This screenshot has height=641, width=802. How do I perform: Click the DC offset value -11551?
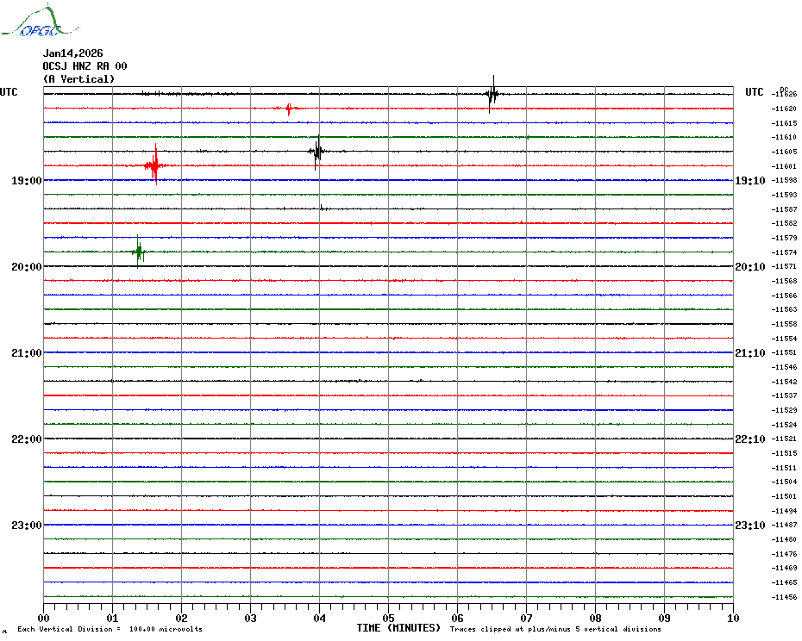[784, 352]
